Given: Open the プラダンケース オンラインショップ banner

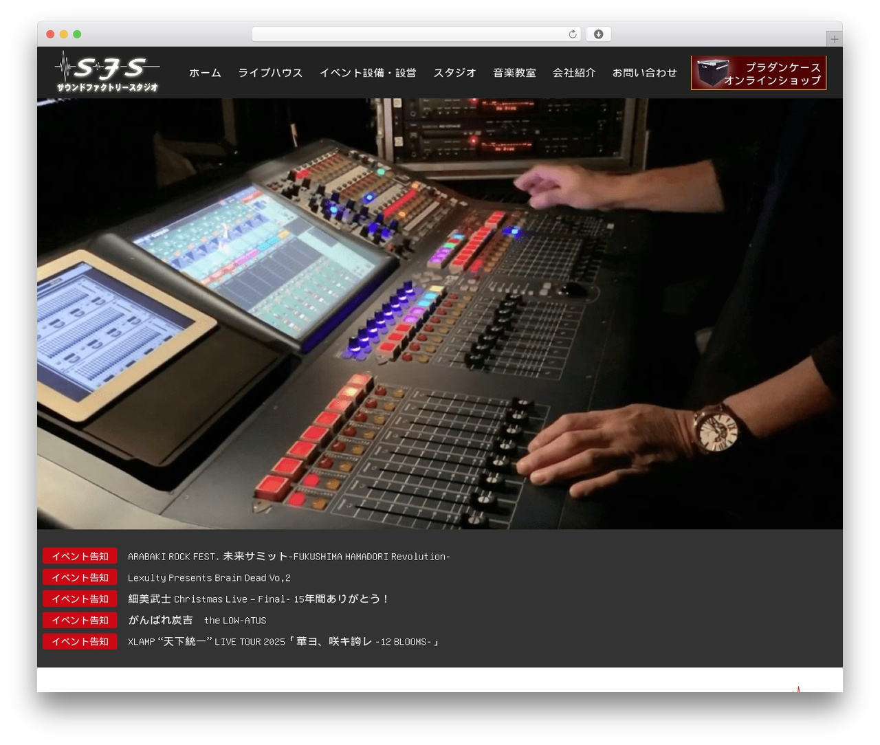Looking at the screenshot, I should (x=758, y=73).
